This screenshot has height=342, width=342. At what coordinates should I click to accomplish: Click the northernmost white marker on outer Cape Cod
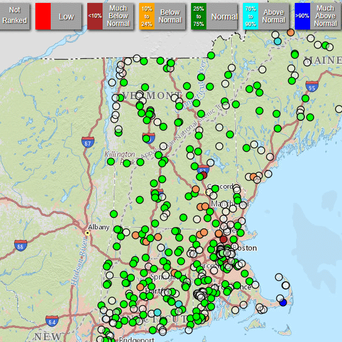click(279, 277)
